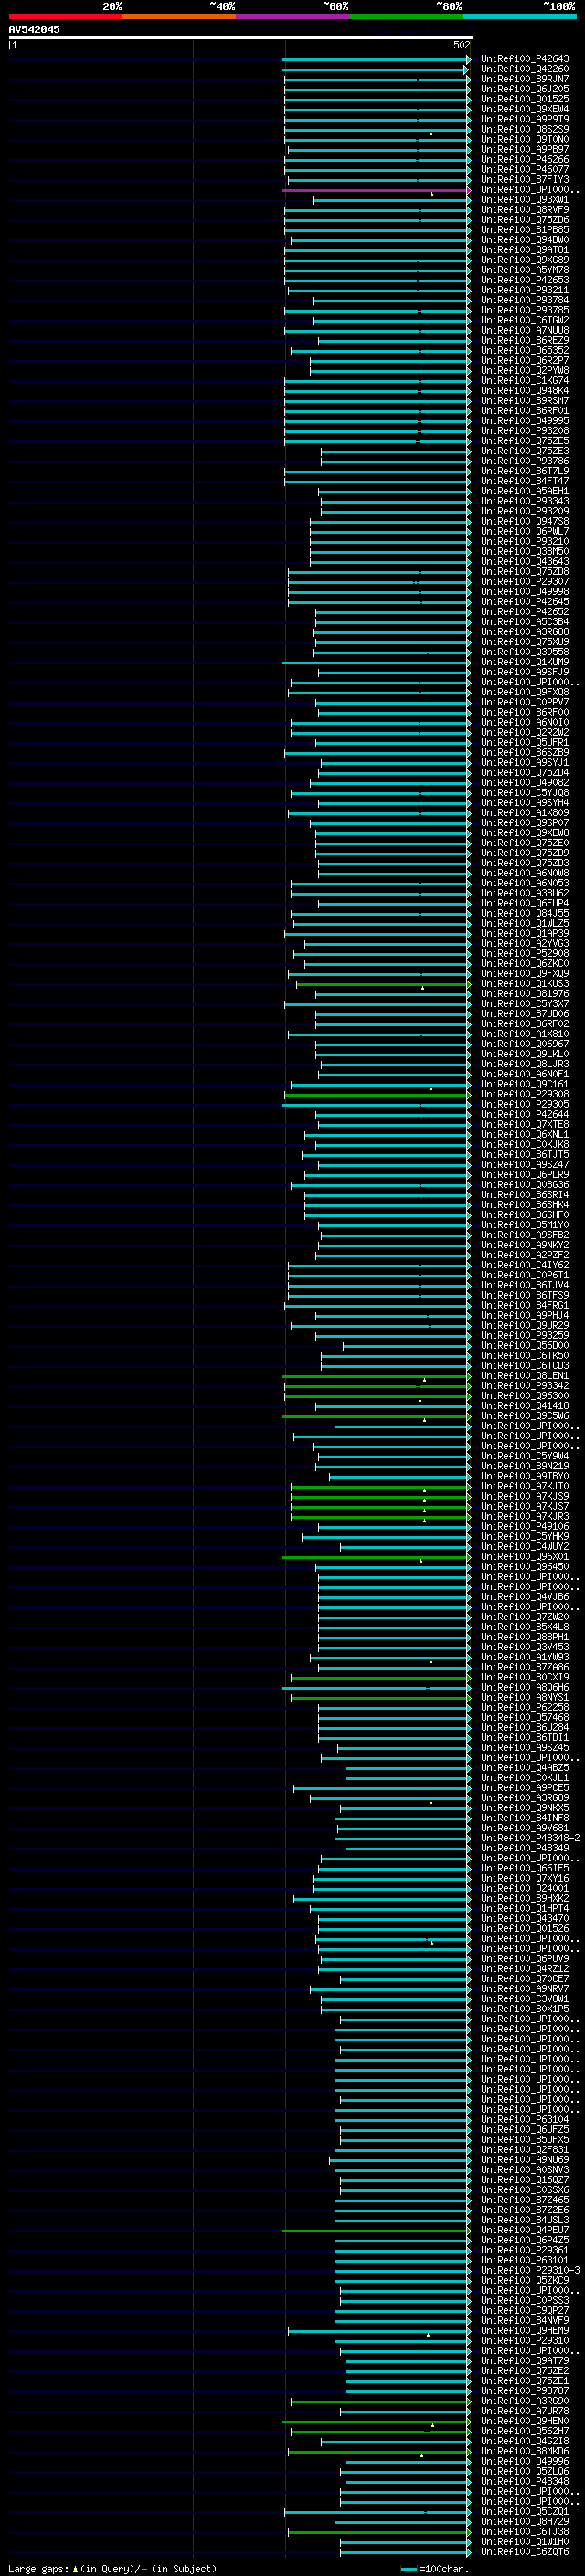Select hit label UniRef100_C0PPV7

525,702
